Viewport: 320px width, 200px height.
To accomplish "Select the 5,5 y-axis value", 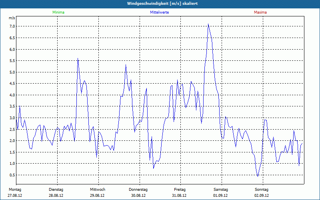I will (12, 61).
